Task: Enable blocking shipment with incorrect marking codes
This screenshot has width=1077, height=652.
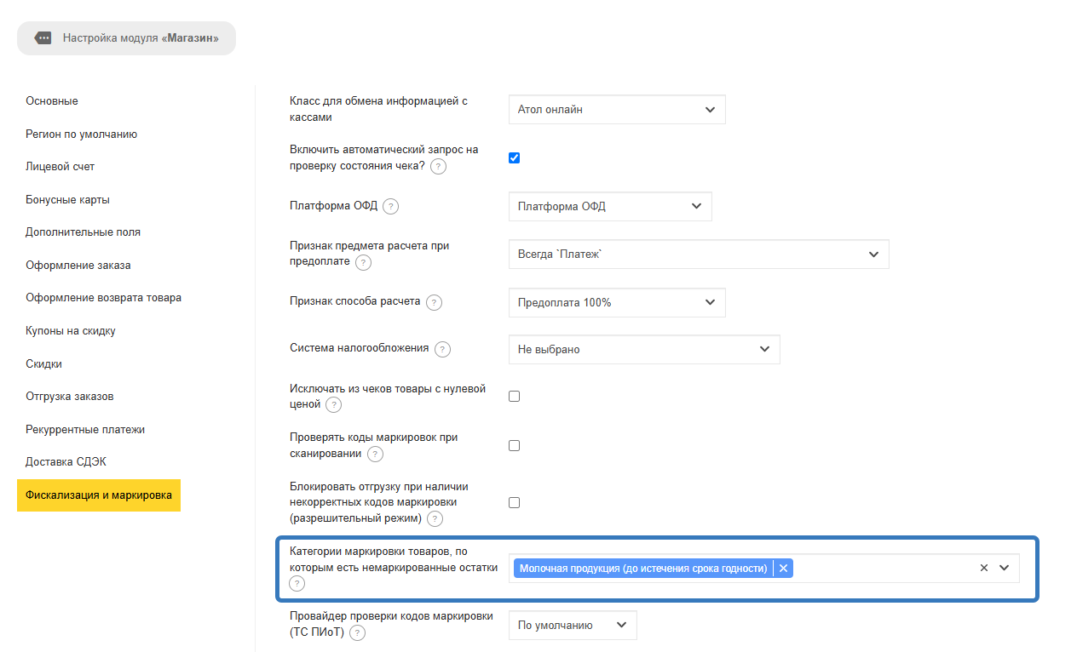Action: coord(514,502)
